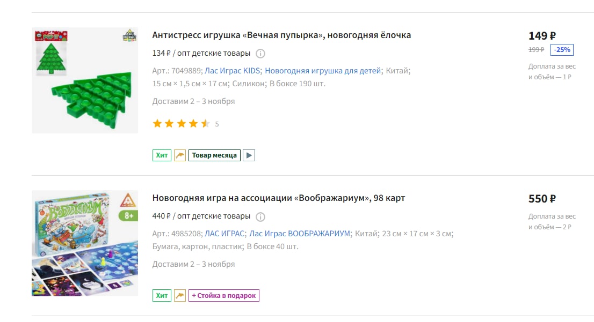Open the Новогодняя игрушка для детей category link

click(323, 71)
